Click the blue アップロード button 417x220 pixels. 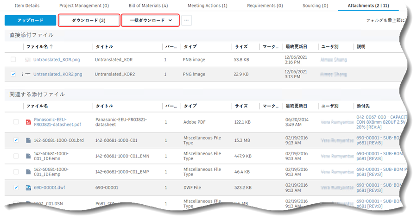30,20
